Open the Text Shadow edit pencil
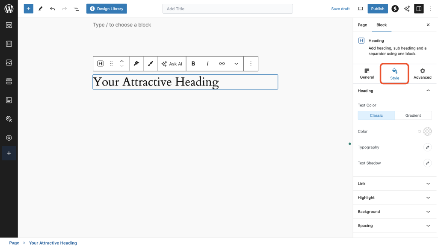 click(x=427, y=163)
